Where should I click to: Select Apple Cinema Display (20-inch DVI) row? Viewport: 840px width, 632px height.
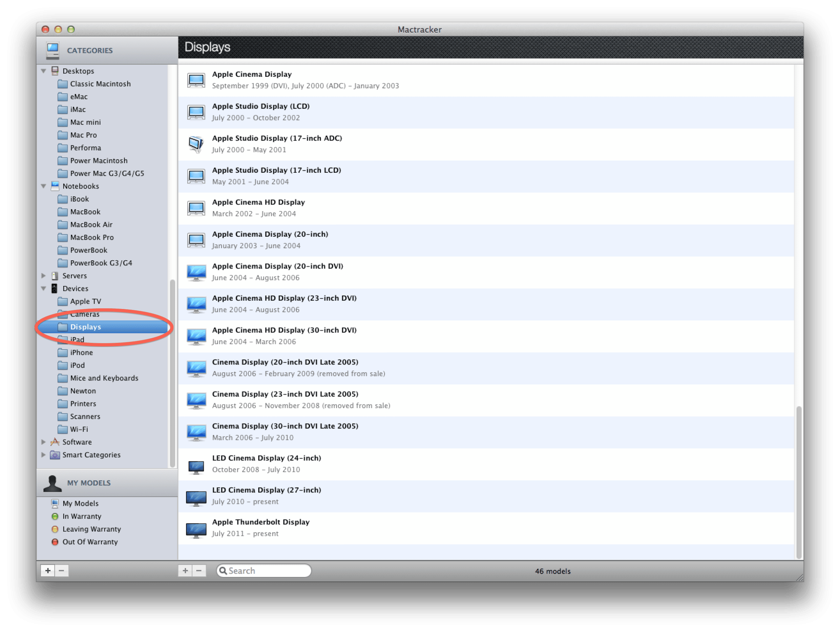(487, 272)
